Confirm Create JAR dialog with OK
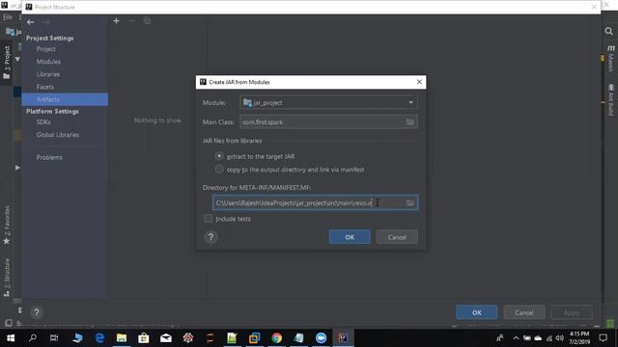618x347 pixels. tap(350, 237)
